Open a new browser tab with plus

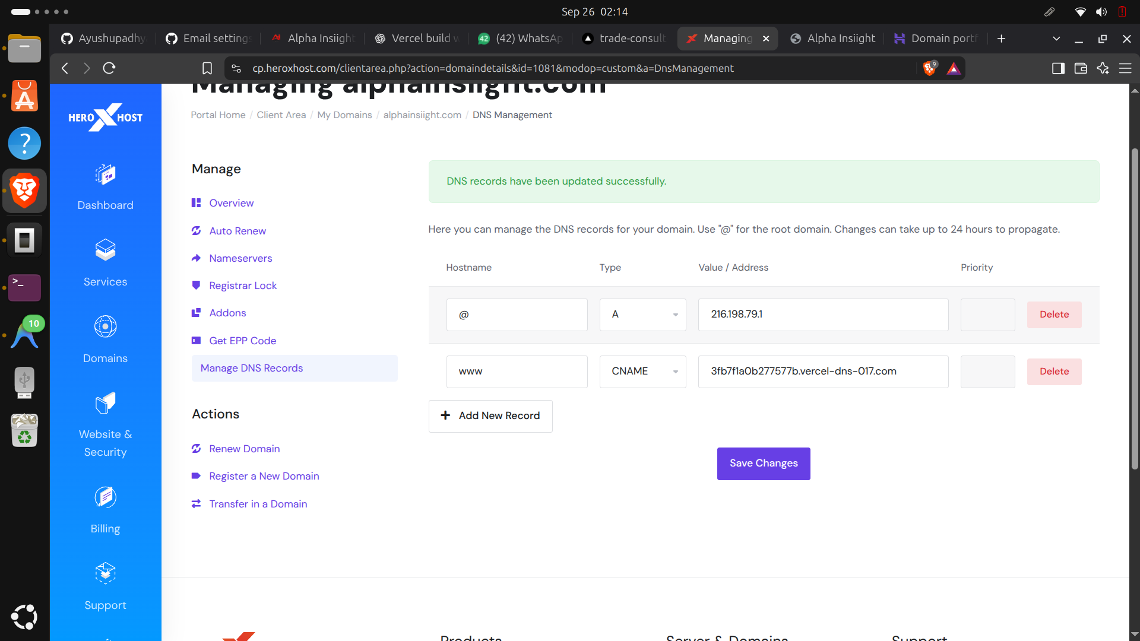pos(1001,39)
